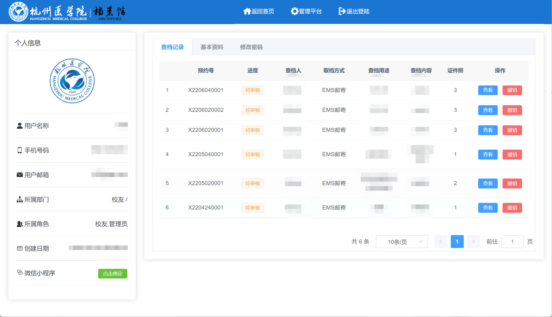Cancel appointment X2204240001 with 撤销 button
The image size is (552, 317).
(x=512, y=208)
